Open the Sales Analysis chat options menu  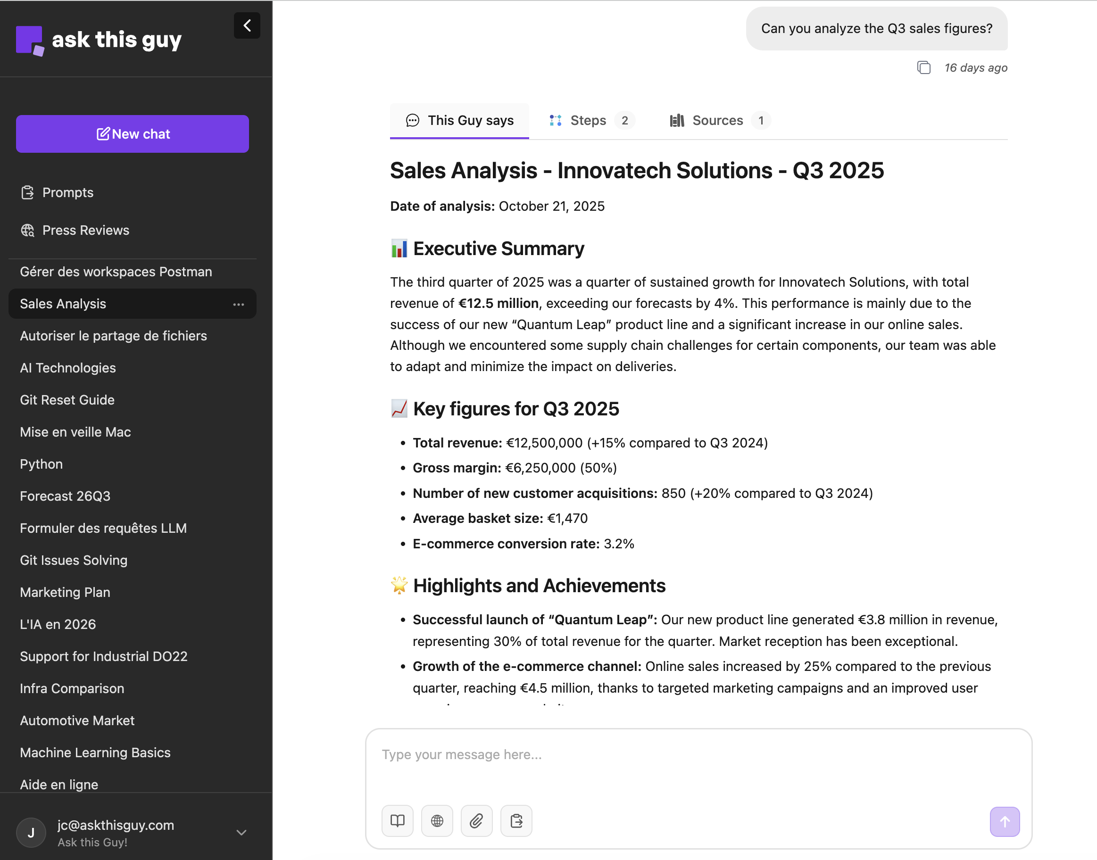pyautogui.click(x=239, y=304)
